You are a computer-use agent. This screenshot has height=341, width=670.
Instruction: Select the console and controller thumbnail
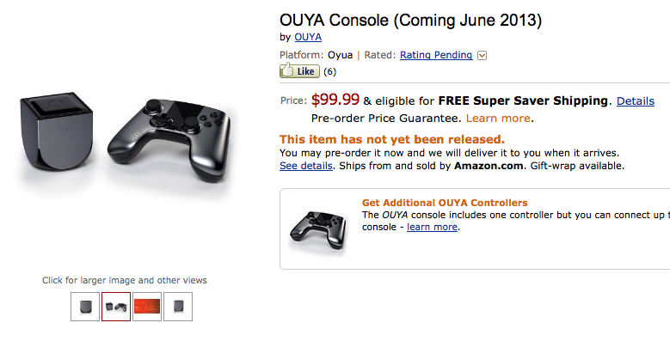[x=116, y=307]
